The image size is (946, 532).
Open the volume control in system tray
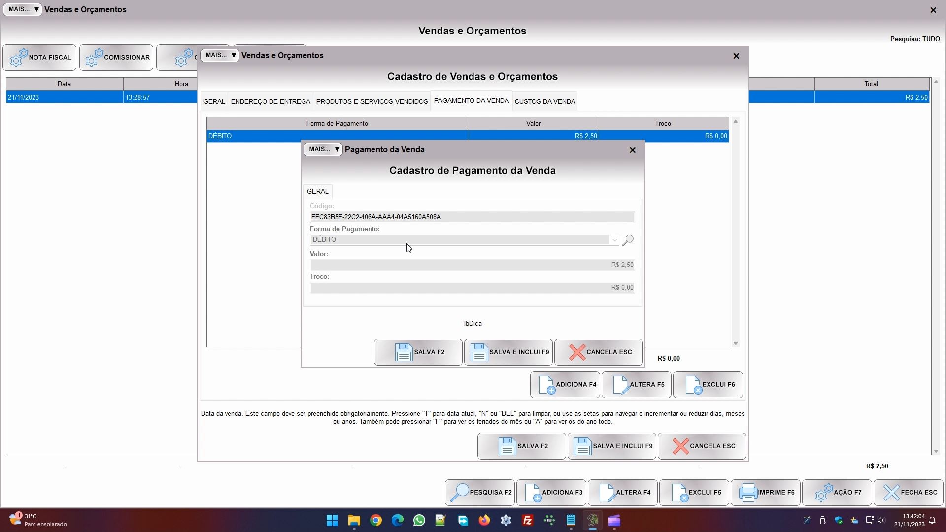pyautogui.click(x=881, y=520)
